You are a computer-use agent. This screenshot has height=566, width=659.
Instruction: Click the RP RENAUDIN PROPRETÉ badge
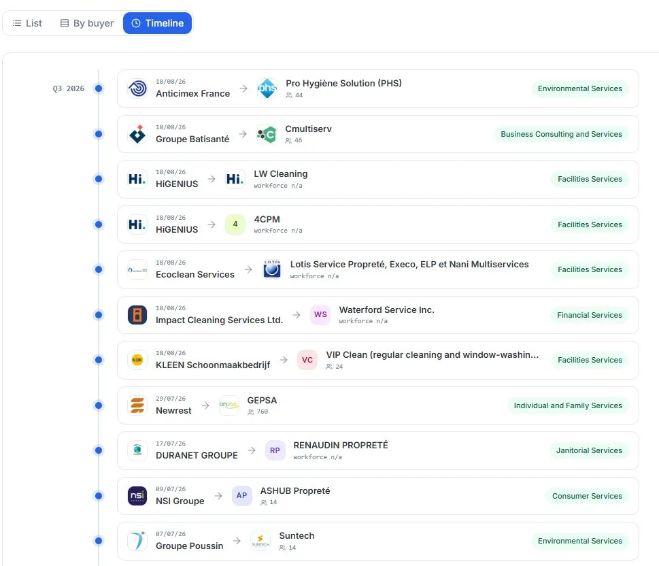pyautogui.click(x=275, y=450)
